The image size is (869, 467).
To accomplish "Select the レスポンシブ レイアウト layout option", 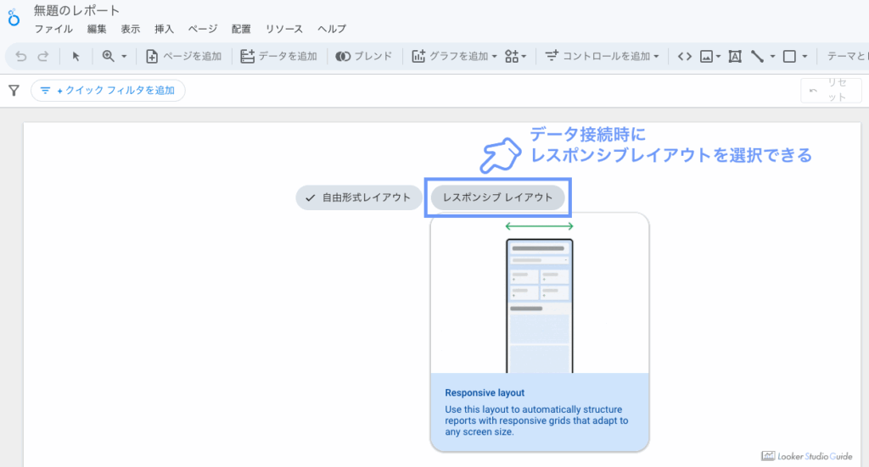I will [497, 197].
